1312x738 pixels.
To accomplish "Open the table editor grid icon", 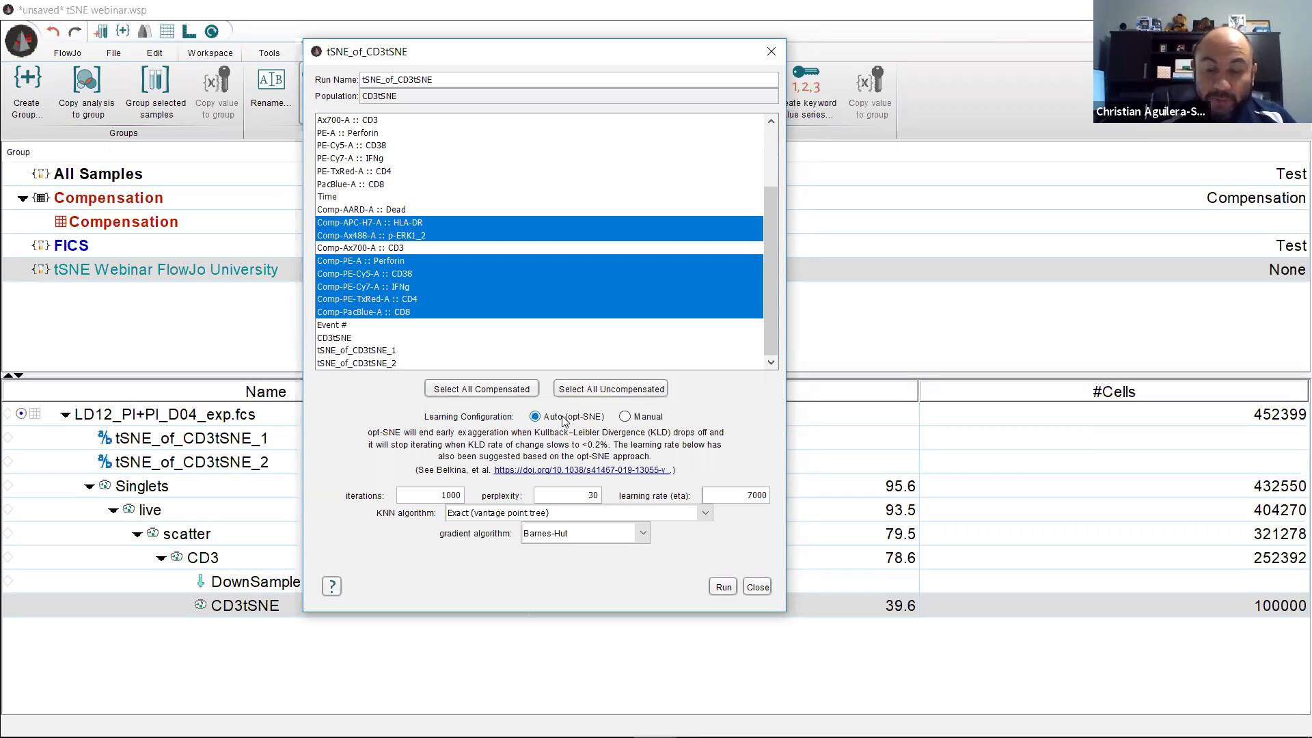I will pyautogui.click(x=167, y=31).
